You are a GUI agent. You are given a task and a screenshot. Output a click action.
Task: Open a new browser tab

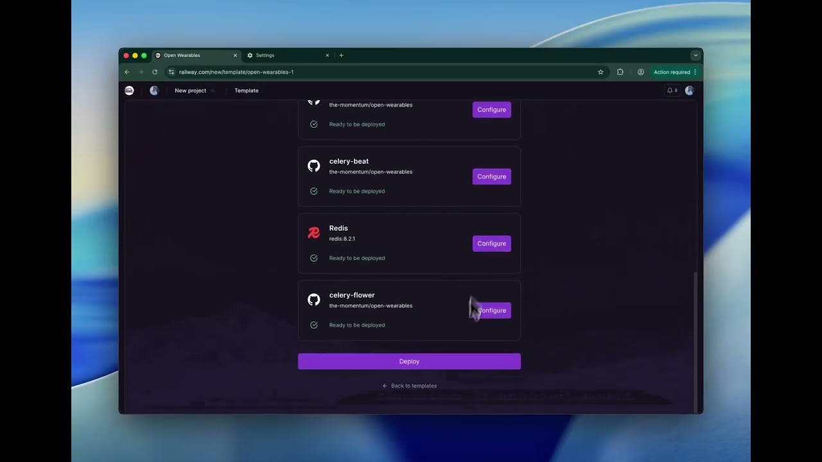[341, 55]
